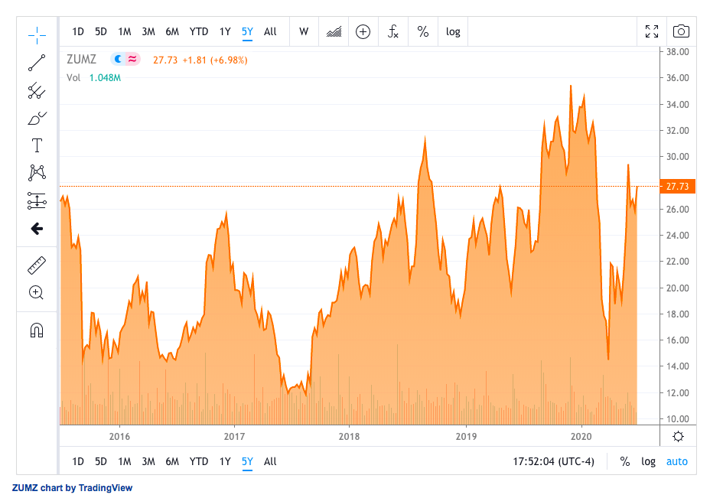Toggle percent scale in top toolbar
Screen dimensions: 710x498
tap(423, 31)
